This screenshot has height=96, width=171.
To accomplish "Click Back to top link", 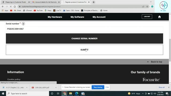I will click(x=155, y=62).
